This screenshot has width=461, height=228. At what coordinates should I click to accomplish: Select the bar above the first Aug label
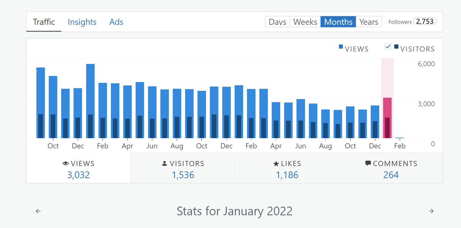tap(177, 113)
